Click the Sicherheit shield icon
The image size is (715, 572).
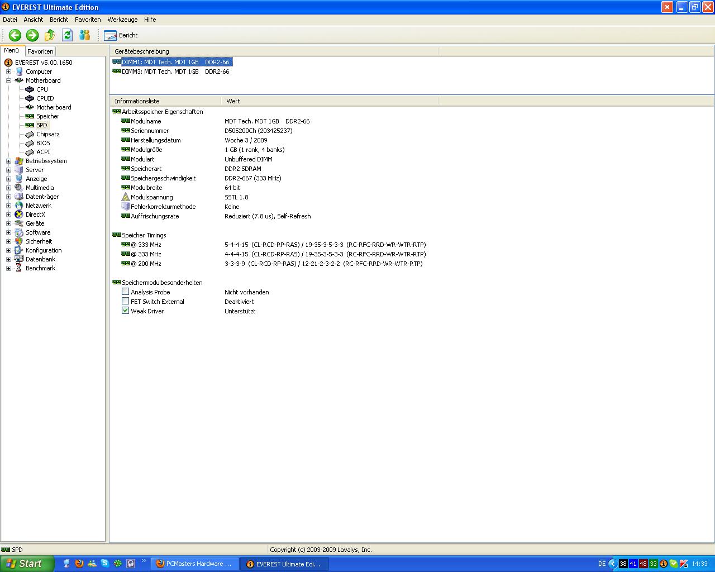click(19, 241)
